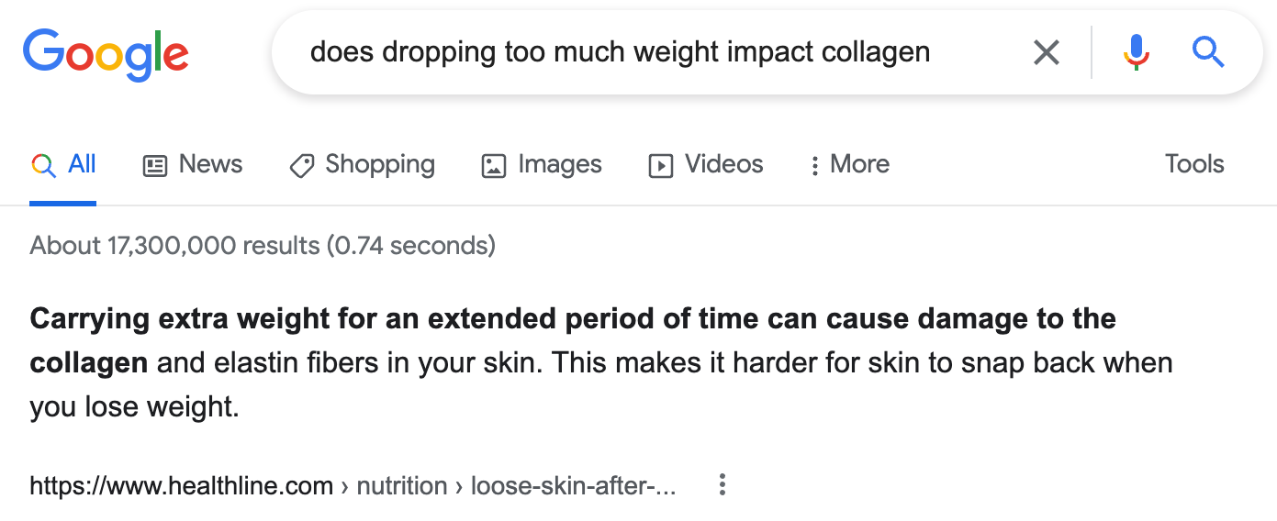
Task: Go to Google homepage via the logo
Action: [106, 54]
